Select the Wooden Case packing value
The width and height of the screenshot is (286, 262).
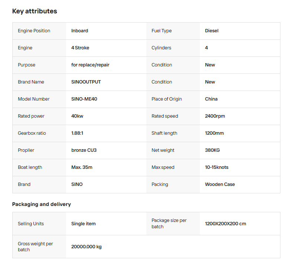[220, 184]
